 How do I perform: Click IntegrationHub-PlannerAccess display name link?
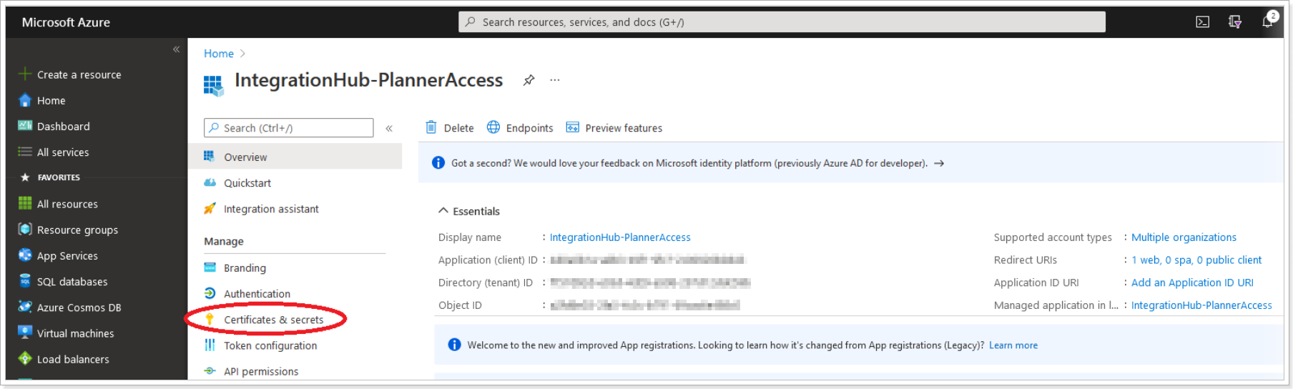pos(620,237)
